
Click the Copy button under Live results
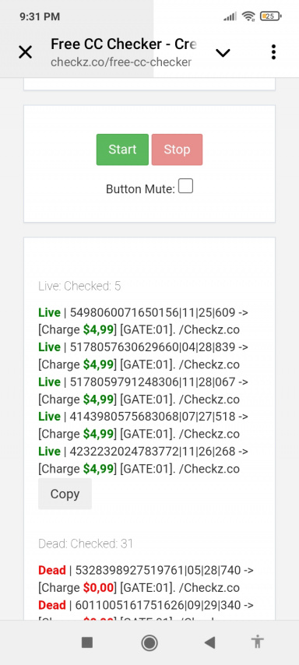tap(65, 494)
